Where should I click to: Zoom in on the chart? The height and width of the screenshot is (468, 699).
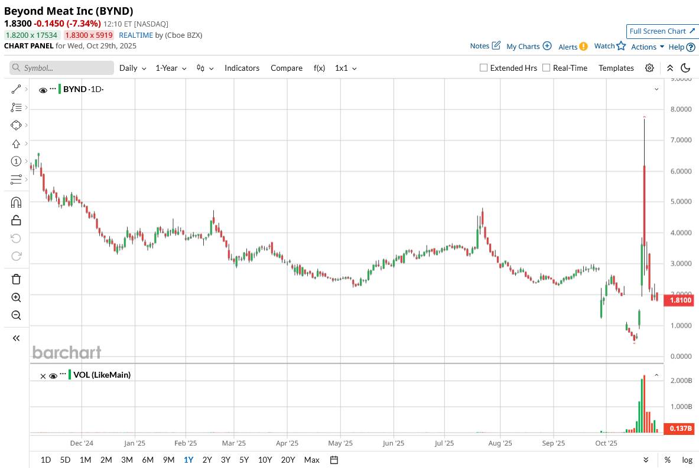tap(16, 297)
